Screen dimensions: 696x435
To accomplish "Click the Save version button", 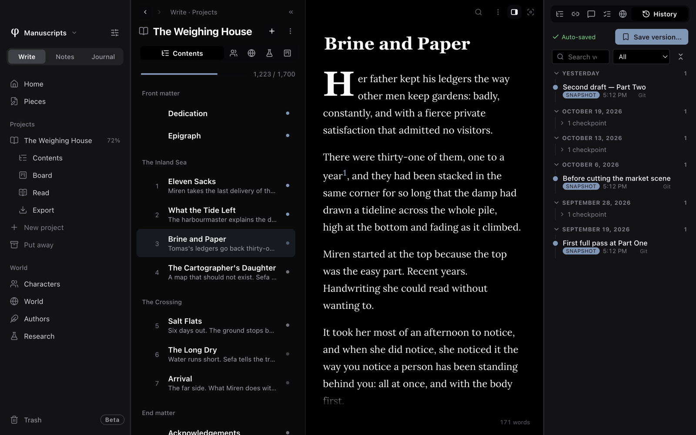I will (x=652, y=37).
